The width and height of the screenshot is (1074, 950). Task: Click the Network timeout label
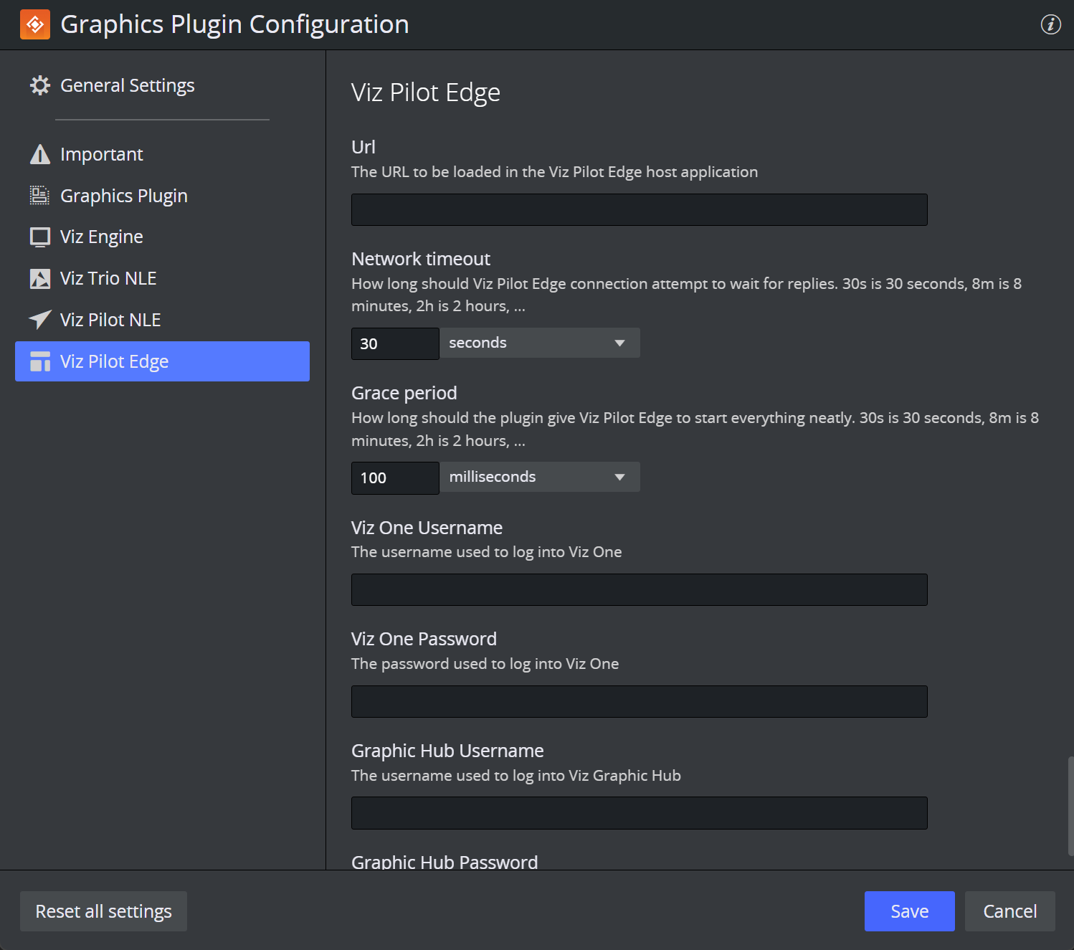coord(421,259)
